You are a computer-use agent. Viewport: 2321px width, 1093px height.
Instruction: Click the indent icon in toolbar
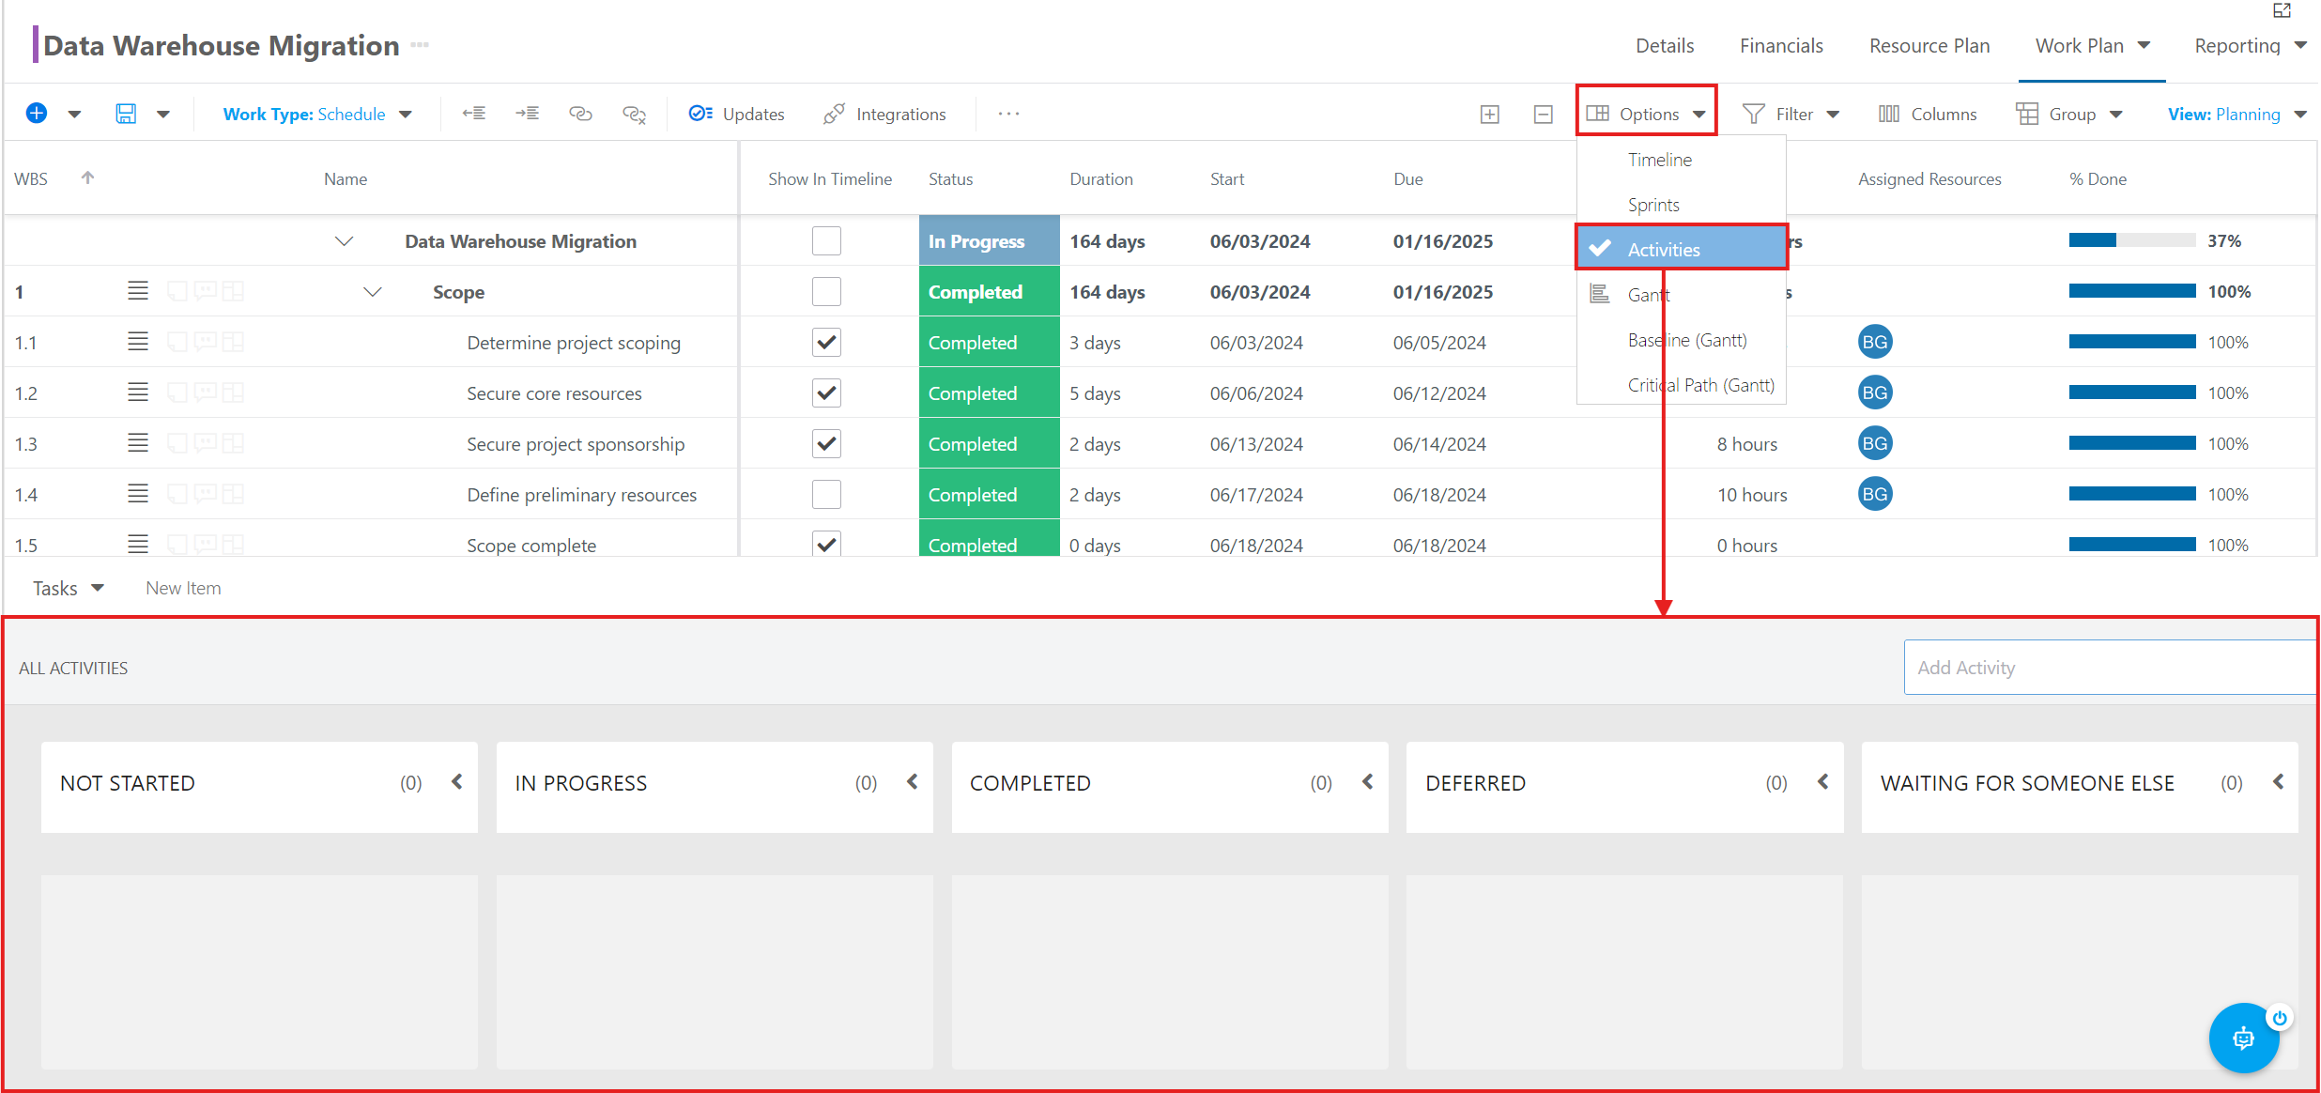point(528,114)
